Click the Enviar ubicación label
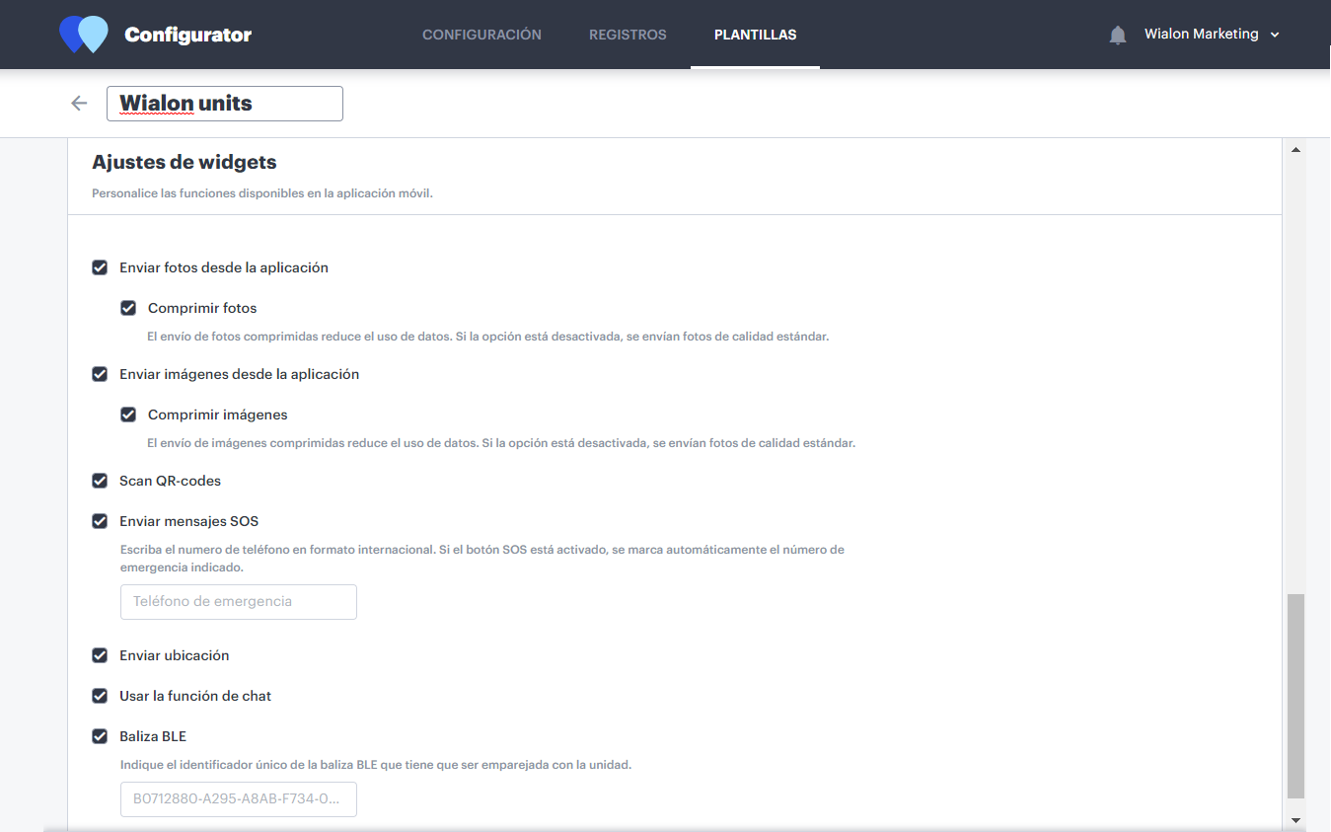1331x832 pixels. click(175, 655)
